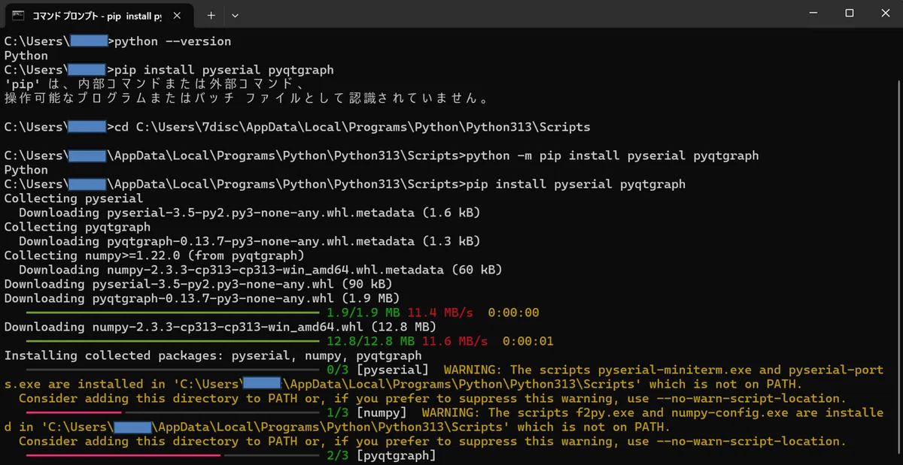Image resolution: width=903 pixels, height=465 pixels.
Task: Click the 'Collecting pyqtgraph' line
Action: coord(78,227)
